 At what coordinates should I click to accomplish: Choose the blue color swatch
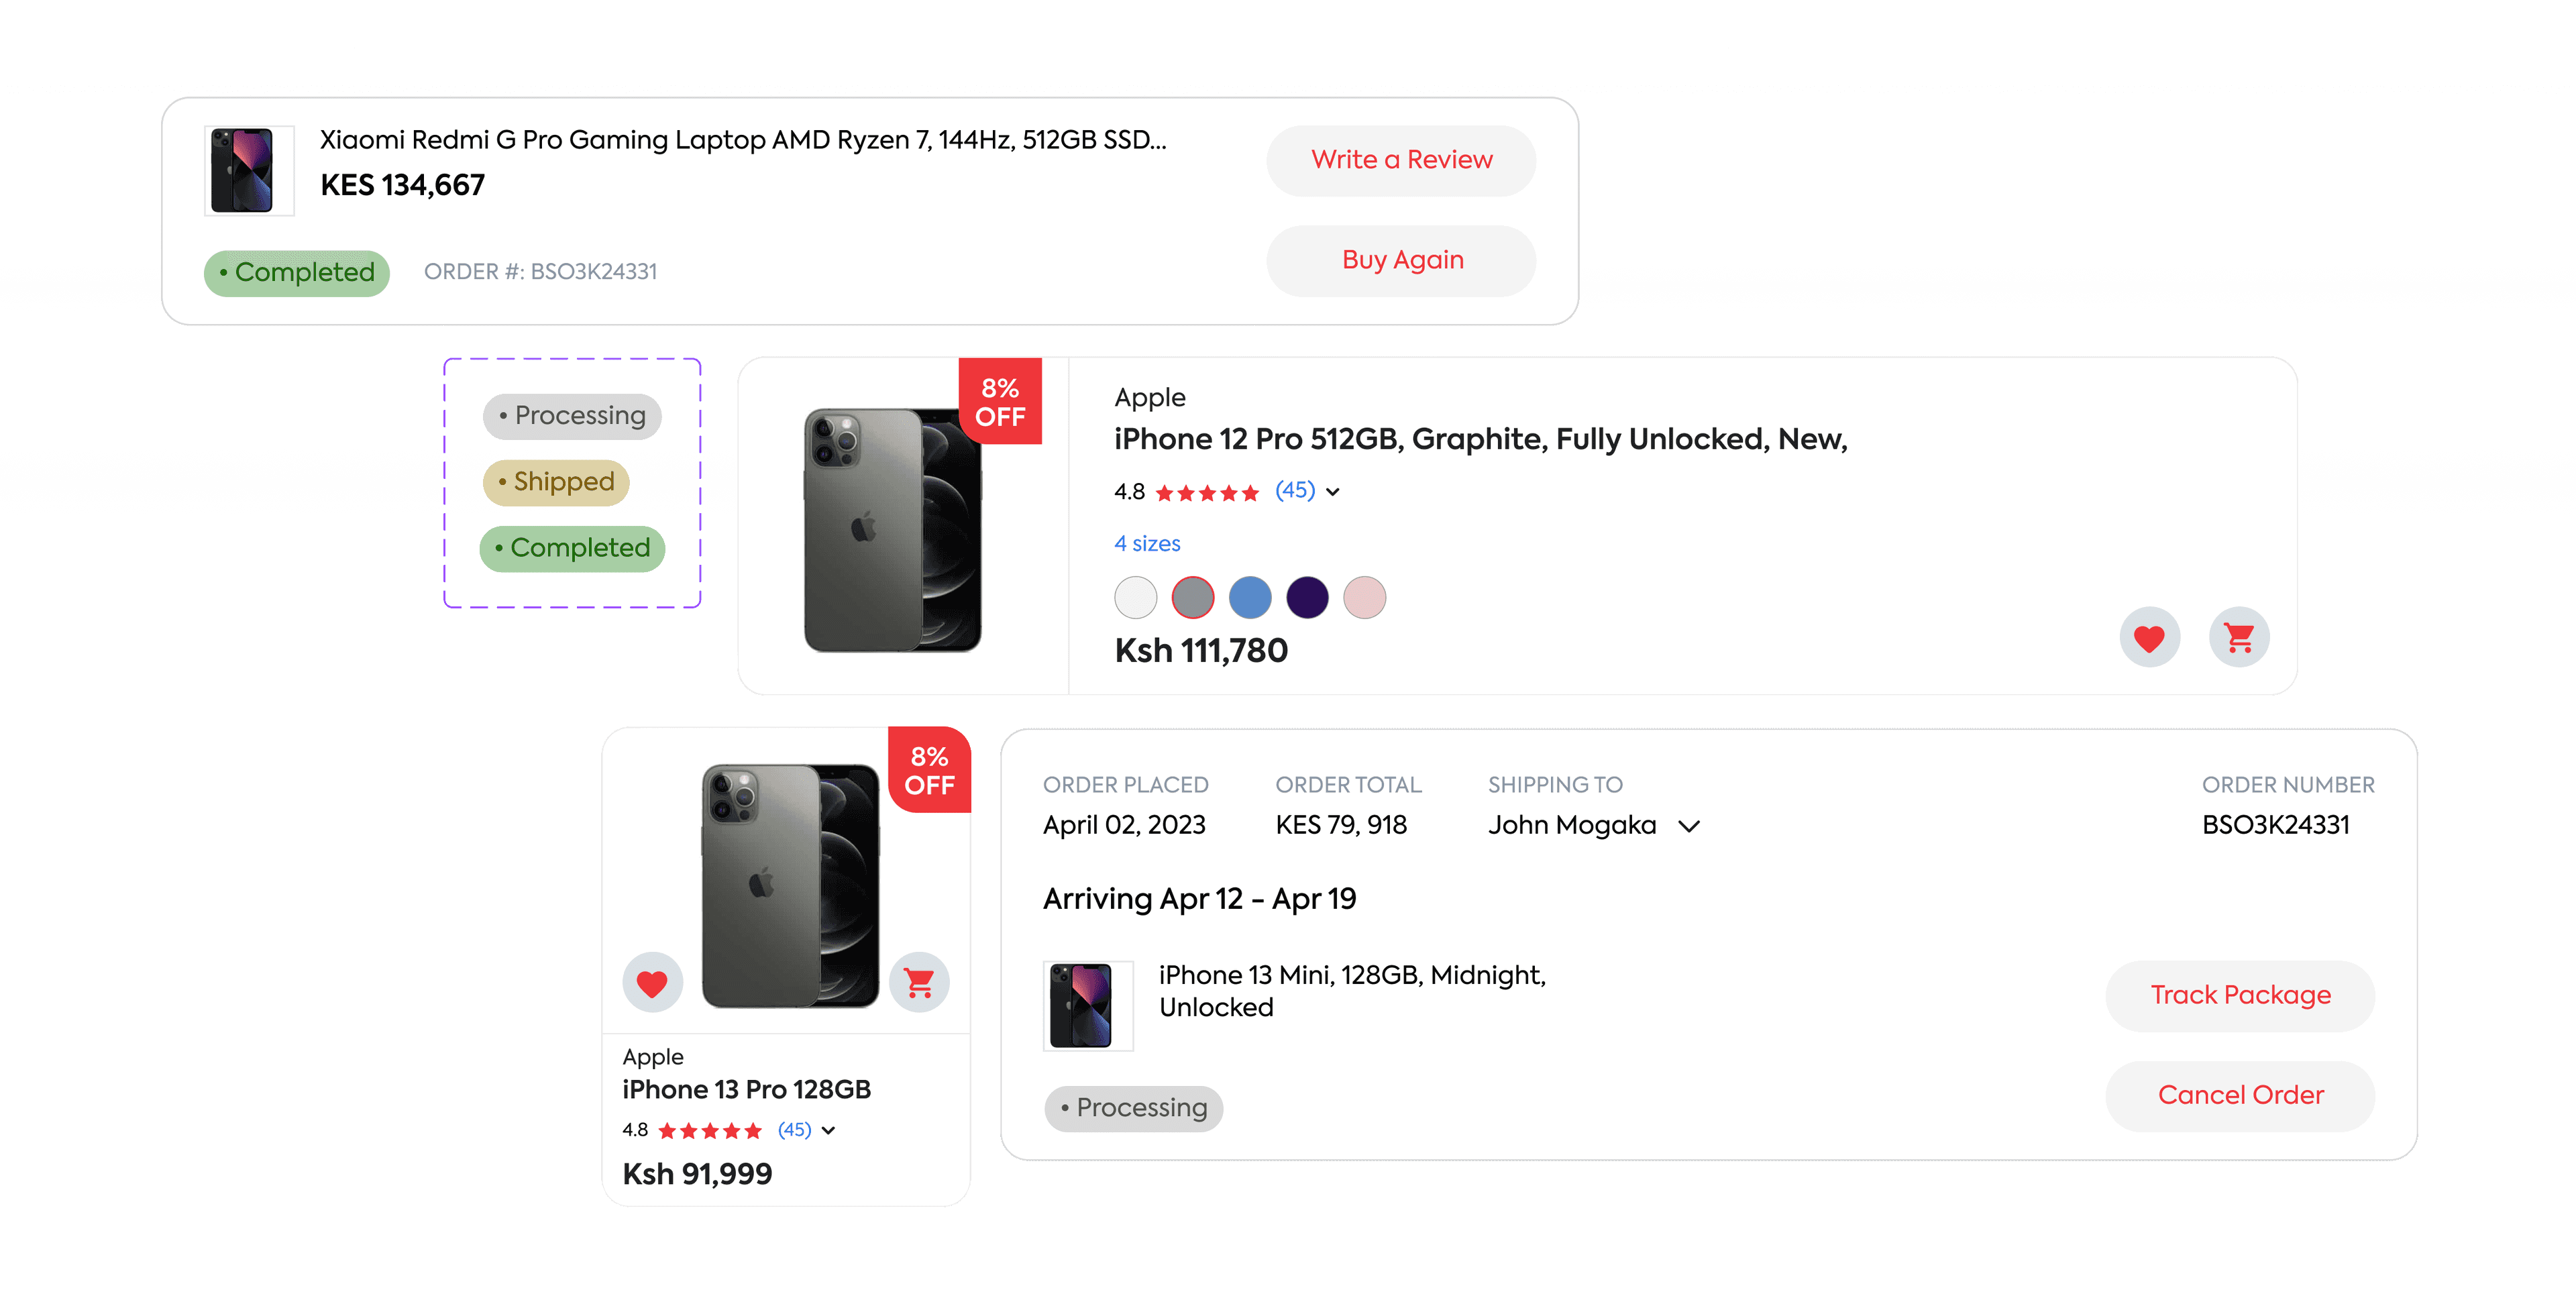coord(1249,598)
